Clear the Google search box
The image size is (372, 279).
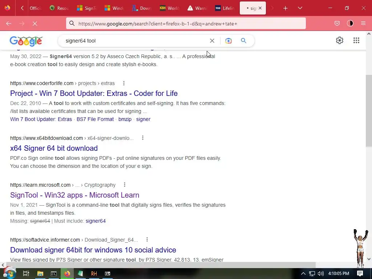[x=212, y=41]
